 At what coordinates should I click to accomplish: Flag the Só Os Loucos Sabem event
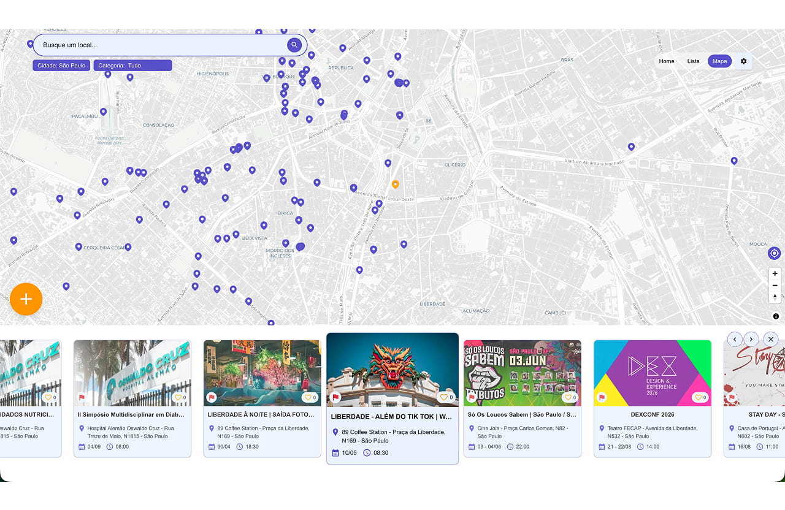[x=472, y=397]
